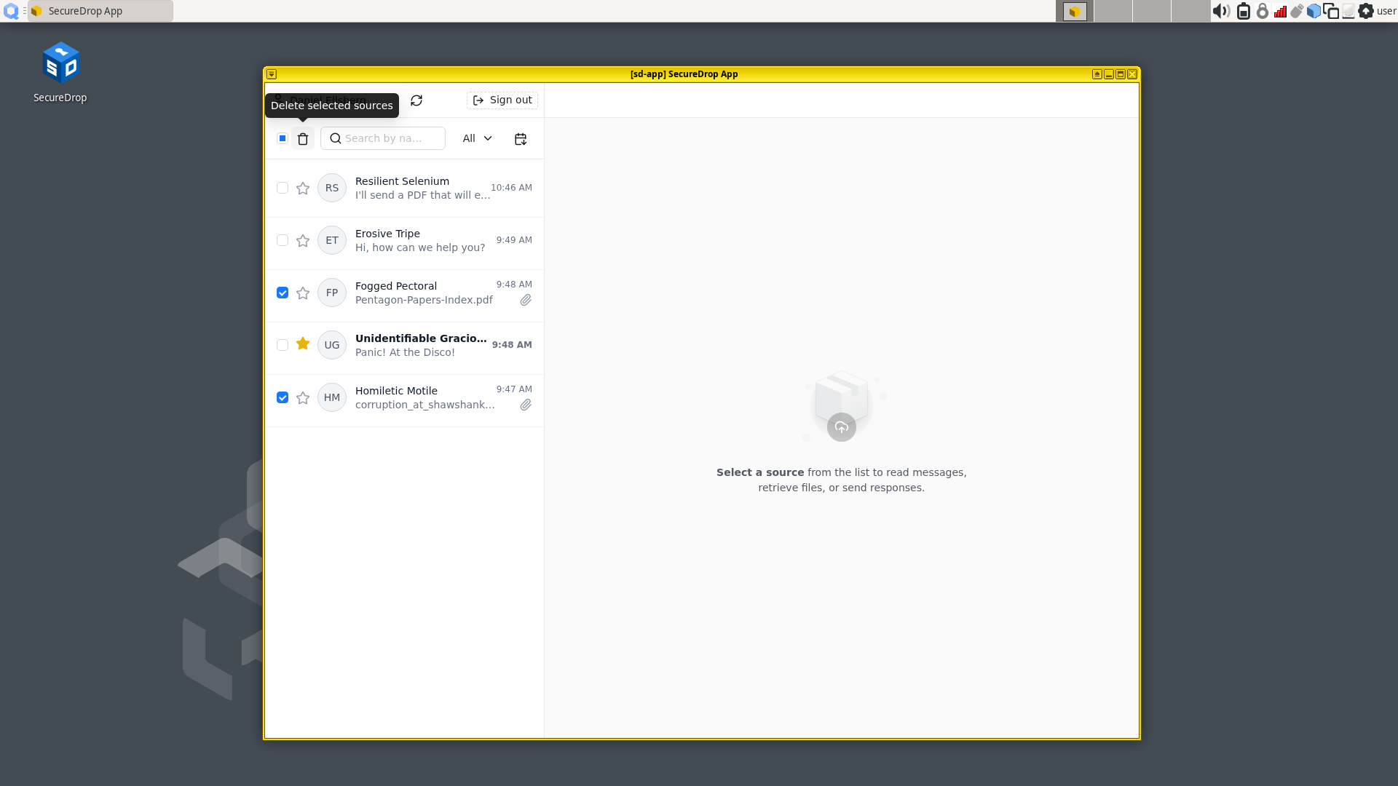The image size is (1398, 786).
Task: Check the Erosive Tripe source checkbox
Action: 282,240
